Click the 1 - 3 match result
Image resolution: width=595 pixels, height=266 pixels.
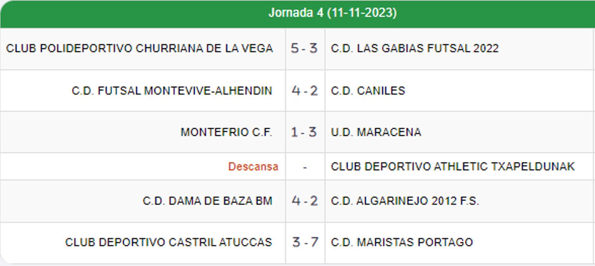pyautogui.click(x=304, y=132)
